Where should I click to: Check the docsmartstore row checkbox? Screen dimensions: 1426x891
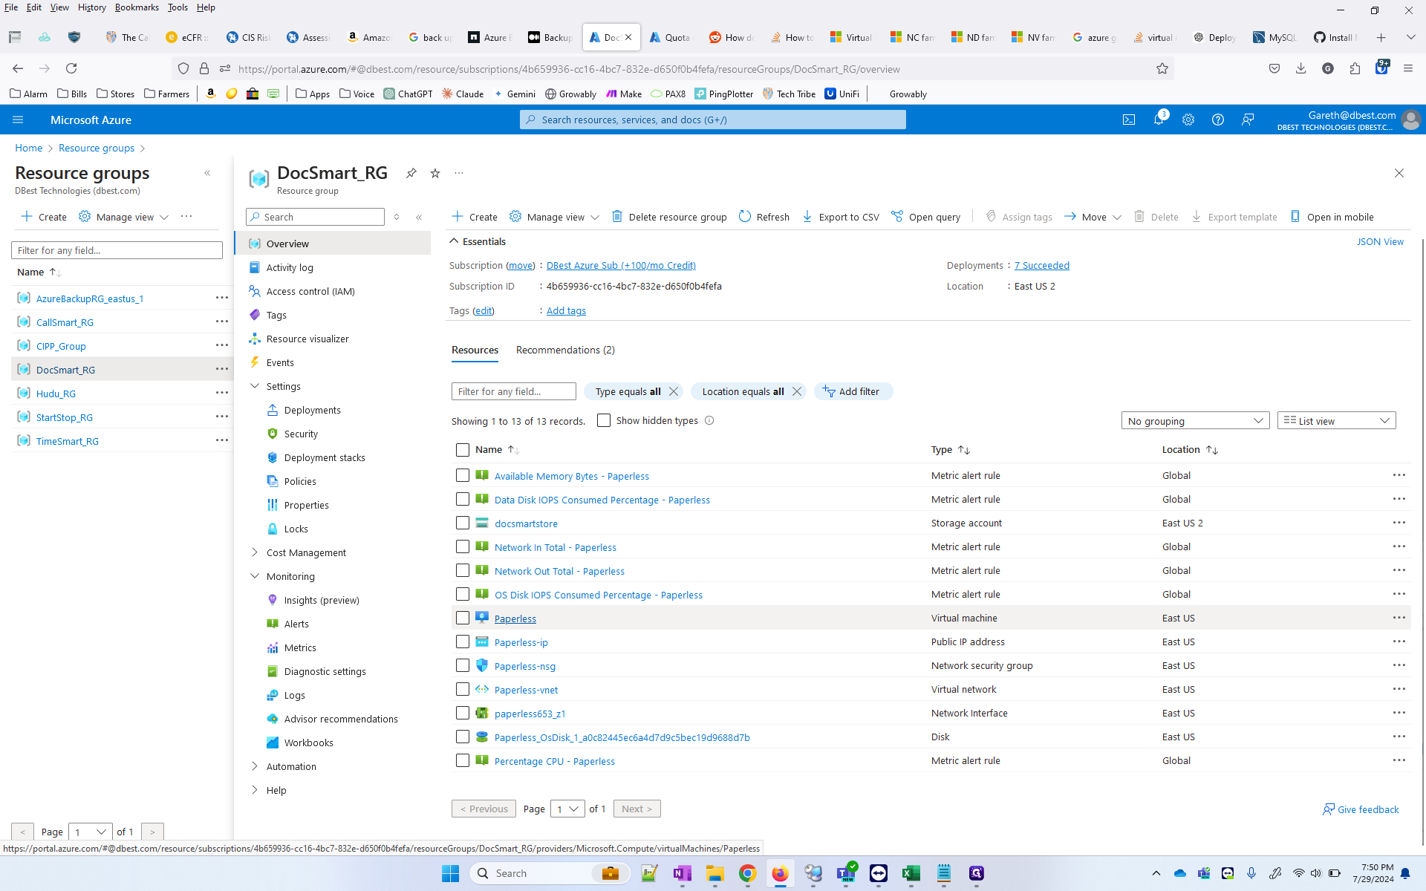point(463,523)
